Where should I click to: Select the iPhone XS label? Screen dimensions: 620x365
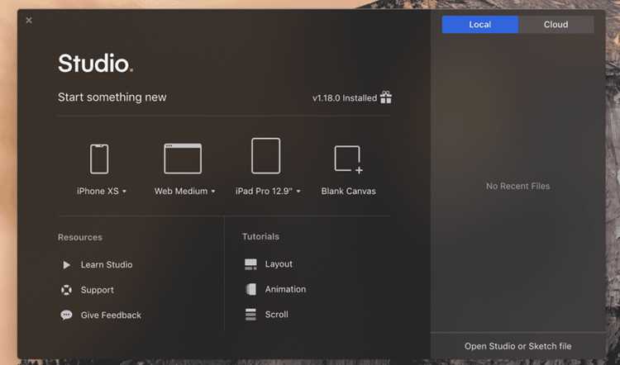(x=98, y=192)
